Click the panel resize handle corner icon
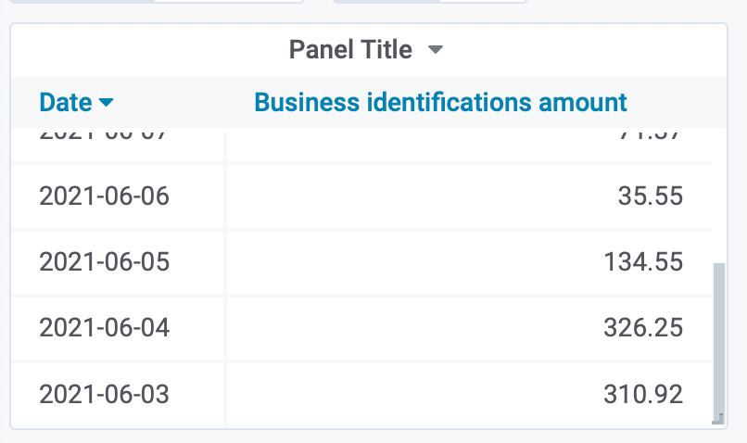Viewport: 747px width, 443px height. tap(718, 419)
